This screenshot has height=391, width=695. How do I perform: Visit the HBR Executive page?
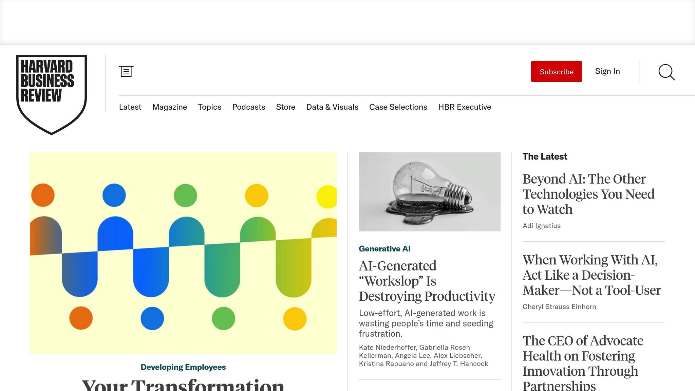pos(464,107)
